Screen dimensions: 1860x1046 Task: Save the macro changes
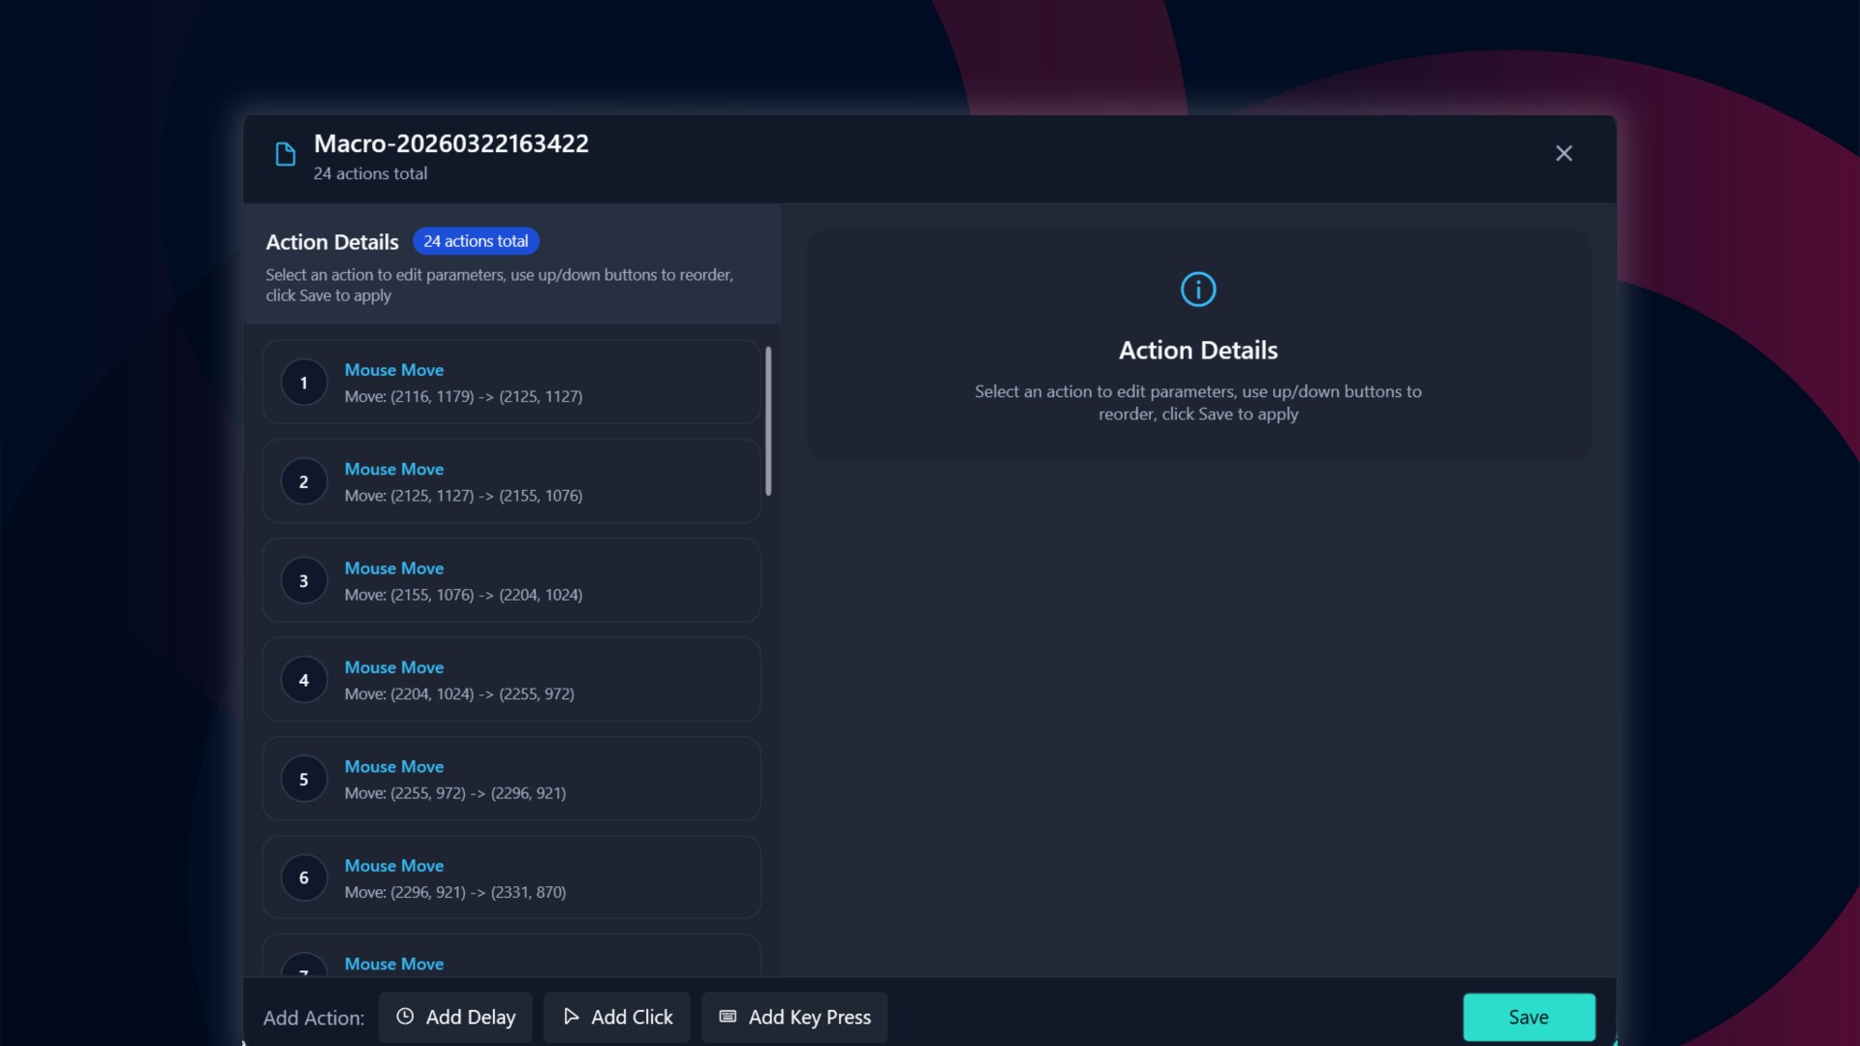click(1529, 1017)
